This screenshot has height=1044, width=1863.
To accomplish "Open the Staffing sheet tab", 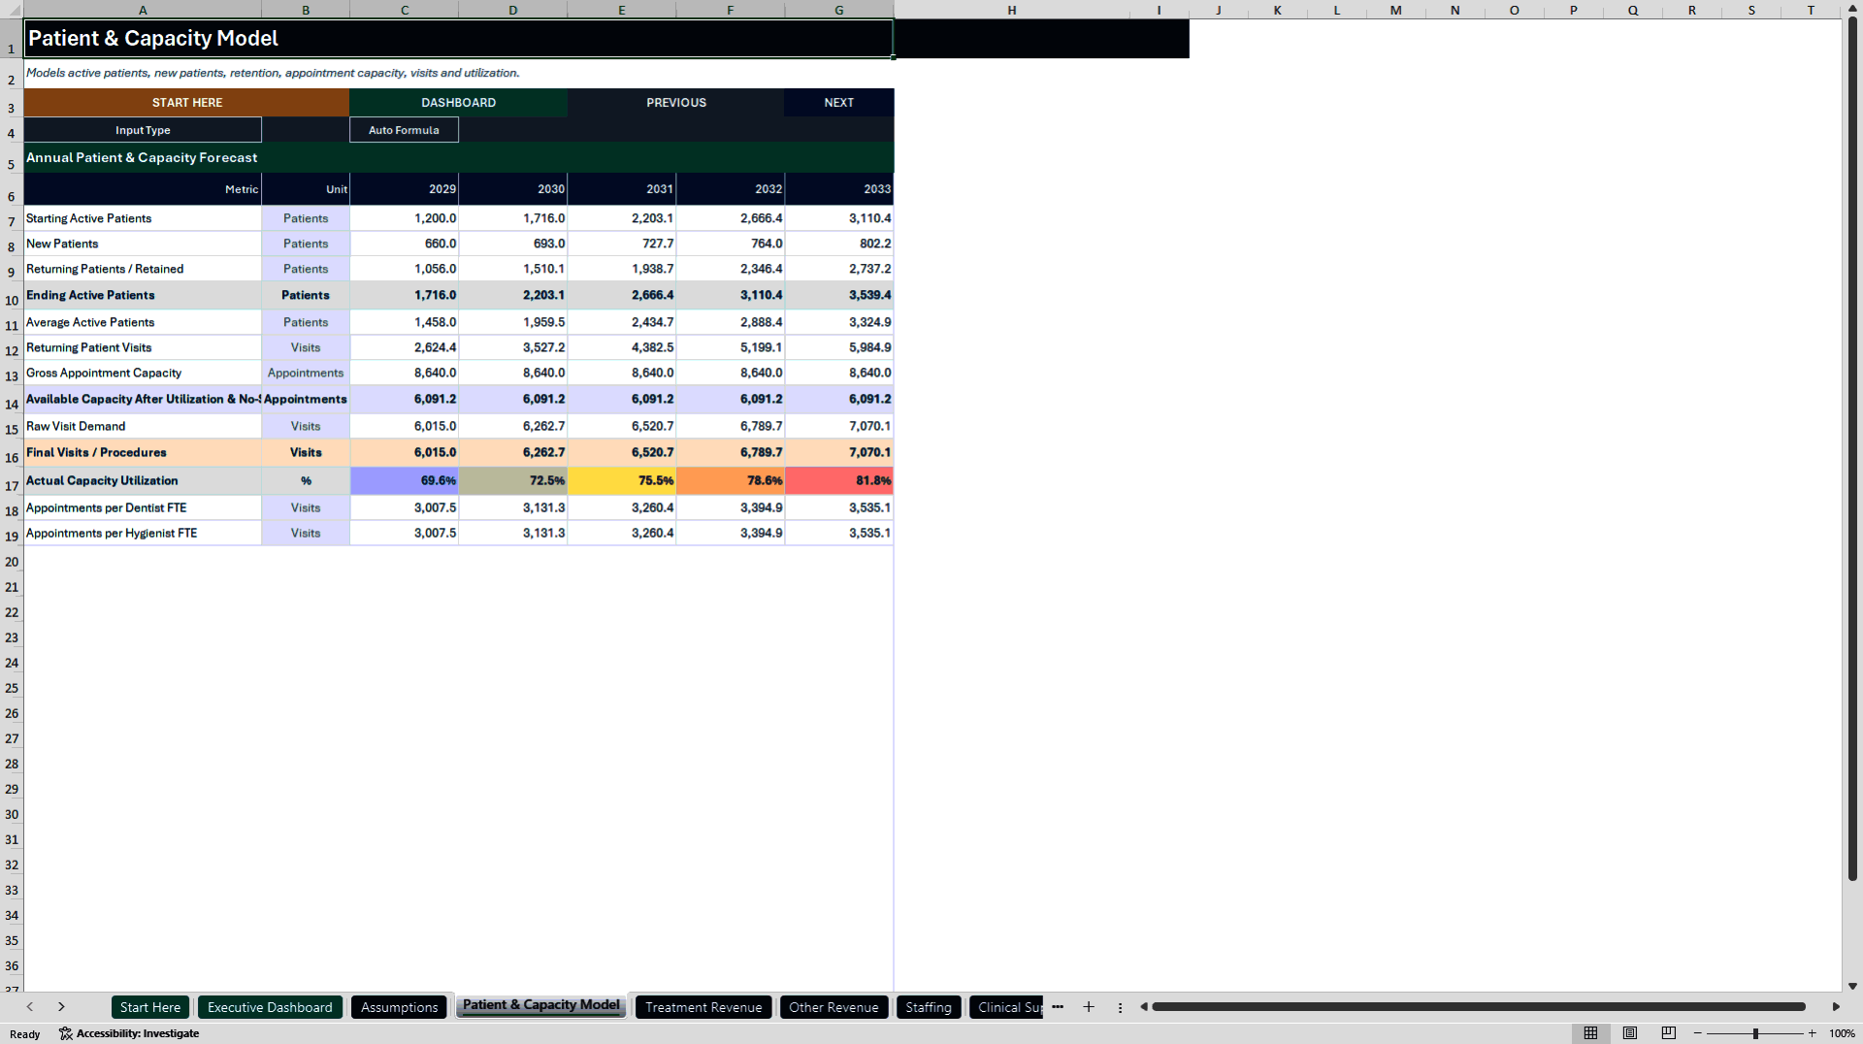I will [x=929, y=1007].
